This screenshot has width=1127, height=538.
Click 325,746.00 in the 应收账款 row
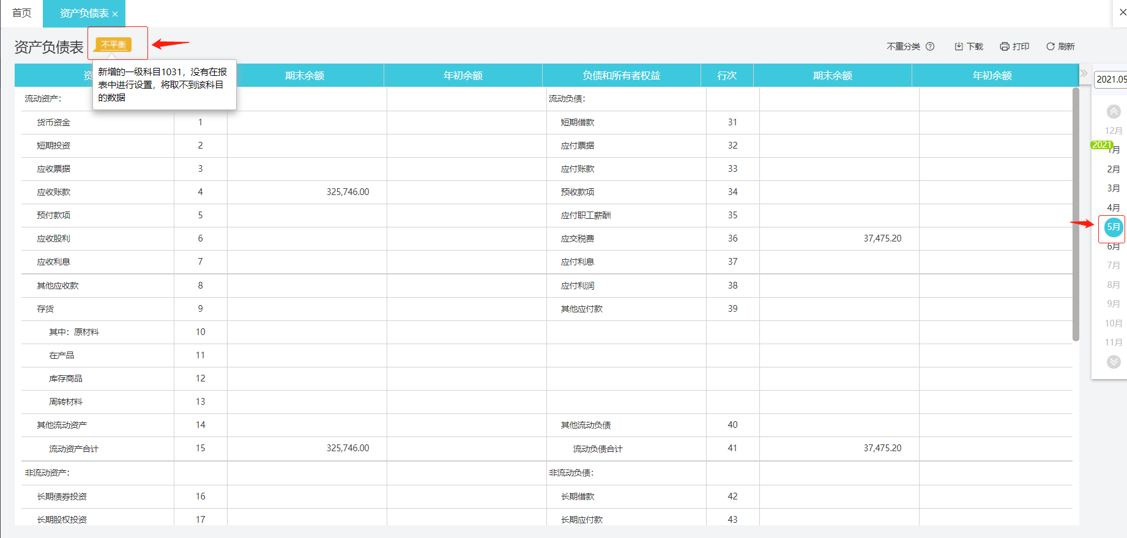[348, 192]
